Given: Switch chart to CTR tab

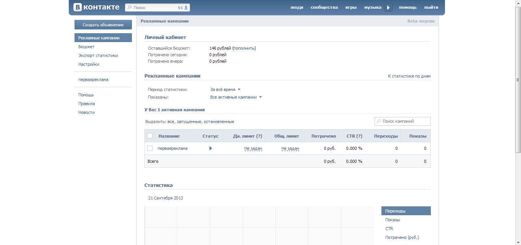Looking at the screenshot, I should point(389,229).
